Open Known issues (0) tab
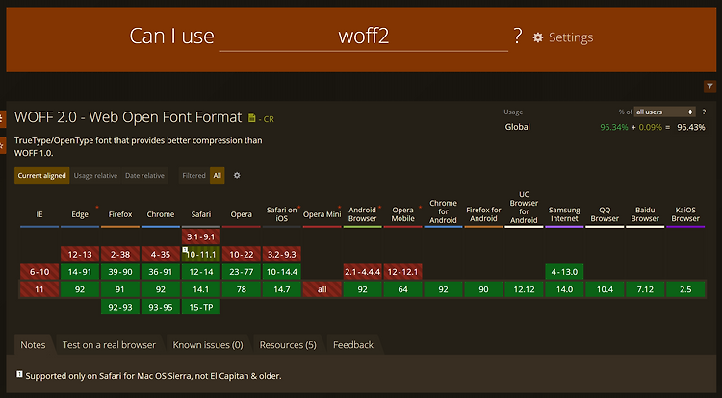The image size is (722, 398). pyautogui.click(x=208, y=345)
